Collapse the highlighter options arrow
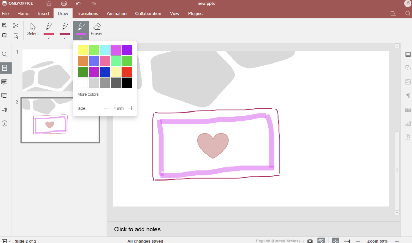The image size is (412, 243). click(x=81, y=38)
